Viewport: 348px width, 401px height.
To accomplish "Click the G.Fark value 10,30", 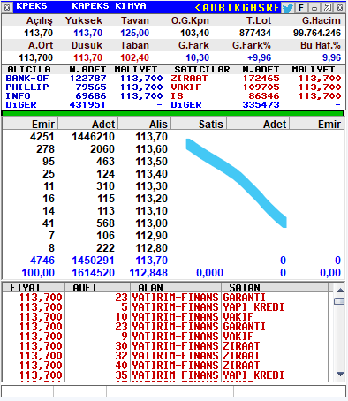I will [197, 57].
